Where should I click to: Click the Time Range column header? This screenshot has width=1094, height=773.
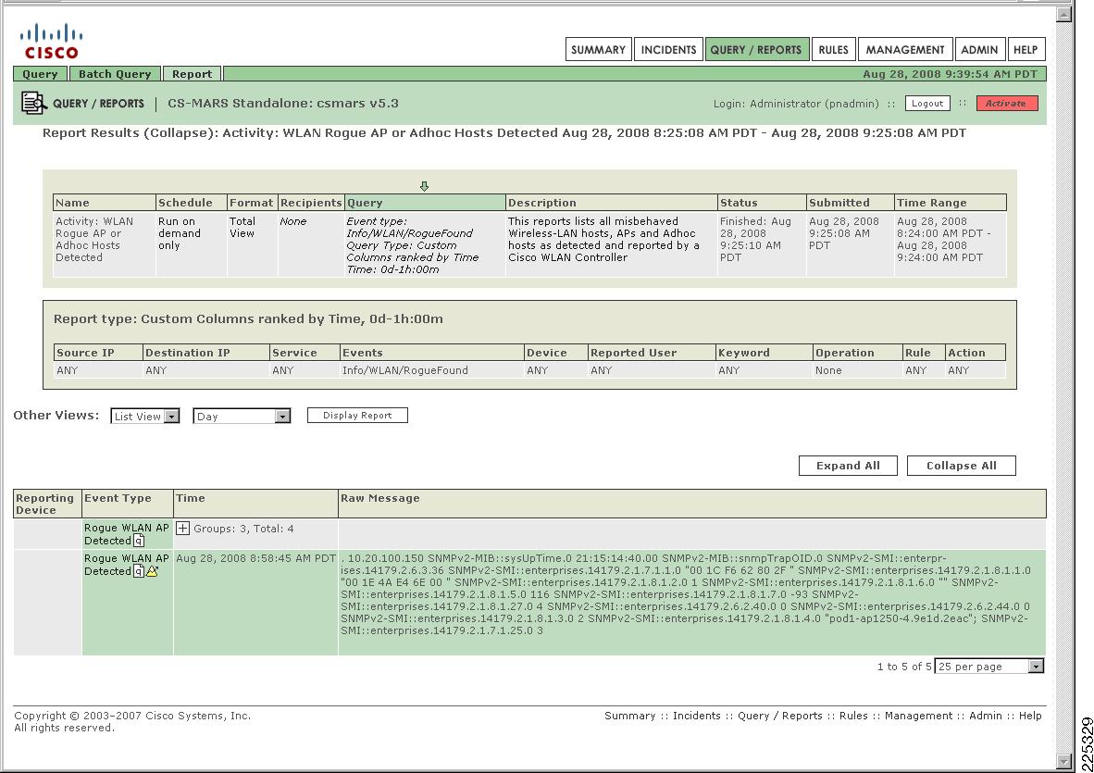951,203
